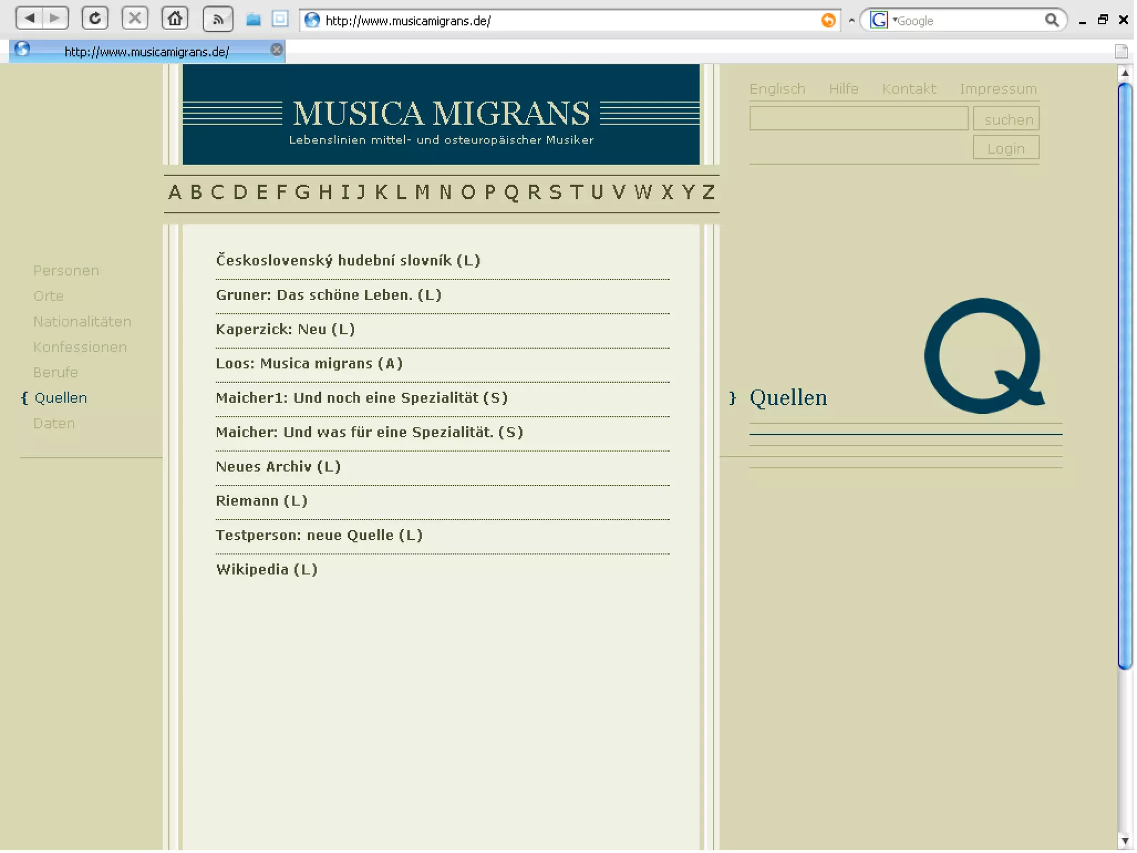Open the bookmarks folder icon

254,20
